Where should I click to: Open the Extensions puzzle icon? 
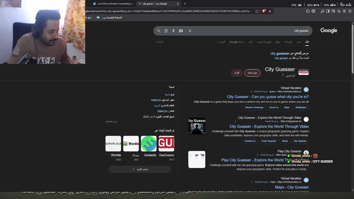[308, 11]
